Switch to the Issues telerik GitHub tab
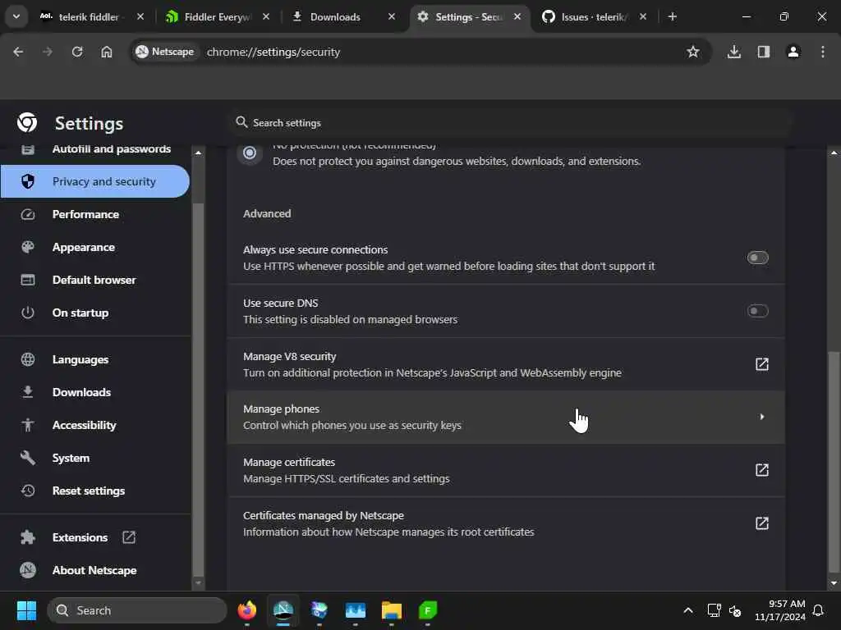This screenshot has height=630, width=841. point(594,17)
